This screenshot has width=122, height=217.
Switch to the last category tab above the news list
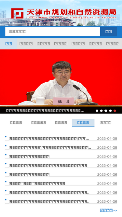[105, 122]
